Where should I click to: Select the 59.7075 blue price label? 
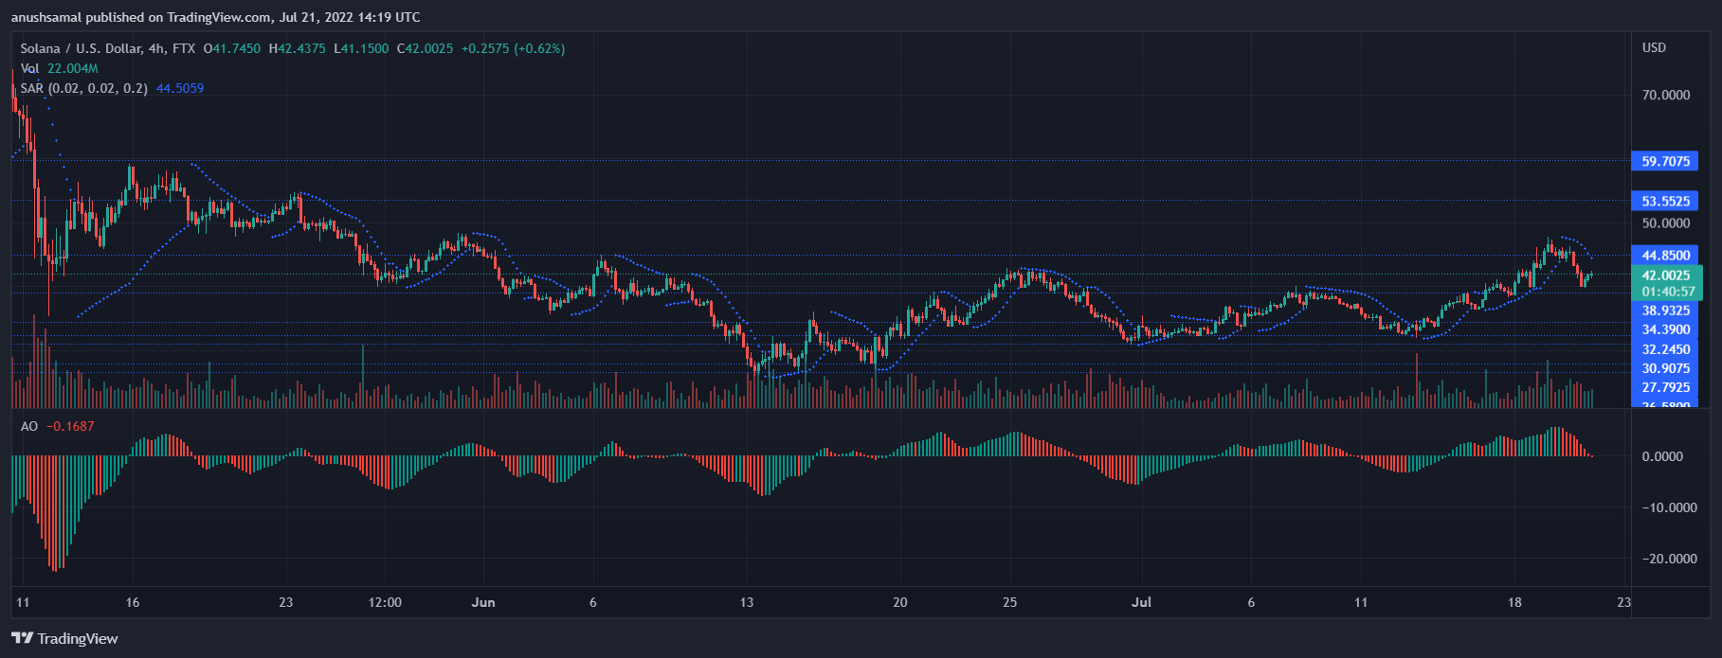pyautogui.click(x=1665, y=161)
